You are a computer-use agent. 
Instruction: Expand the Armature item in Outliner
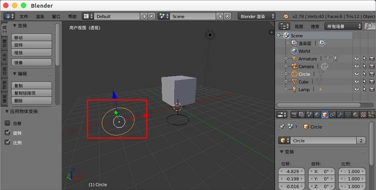click(286, 58)
